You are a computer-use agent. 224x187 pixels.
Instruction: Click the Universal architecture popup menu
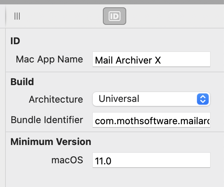pos(151,99)
